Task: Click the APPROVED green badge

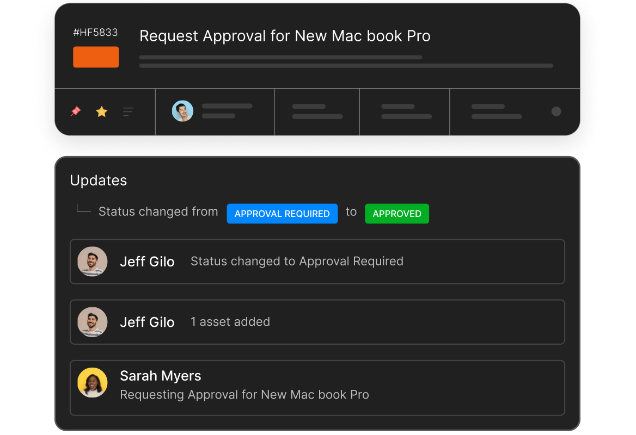Action: tap(397, 214)
